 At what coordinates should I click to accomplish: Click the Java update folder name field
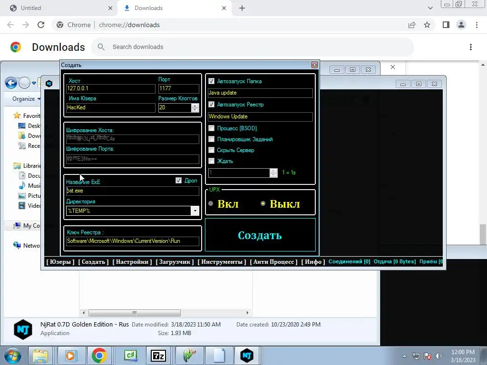(260, 93)
